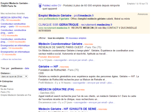This screenshot has height=112, width=152.
Task: Open the Gériatre — H/F Rothschild listing
Action: tap(49, 66)
